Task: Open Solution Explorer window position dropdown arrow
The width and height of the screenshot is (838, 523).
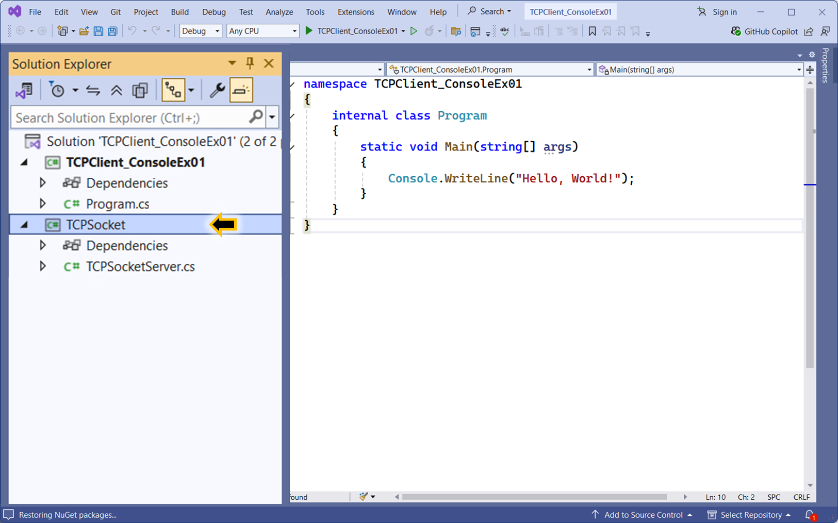Action: [232, 63]
